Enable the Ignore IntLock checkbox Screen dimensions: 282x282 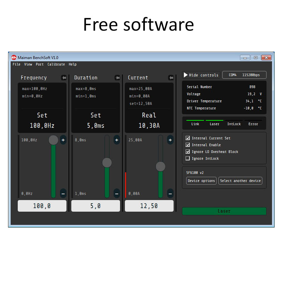(x=187, y=158)
